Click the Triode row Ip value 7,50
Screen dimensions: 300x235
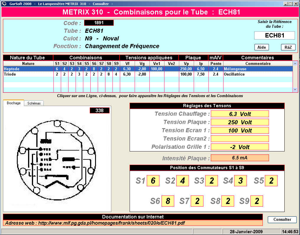click(201, 74)
